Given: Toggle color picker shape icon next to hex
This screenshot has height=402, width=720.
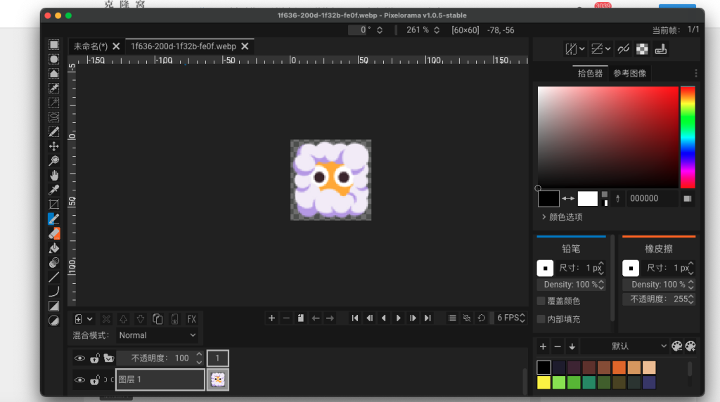Looking at the screenshot, I should click(x=688, y=199).
